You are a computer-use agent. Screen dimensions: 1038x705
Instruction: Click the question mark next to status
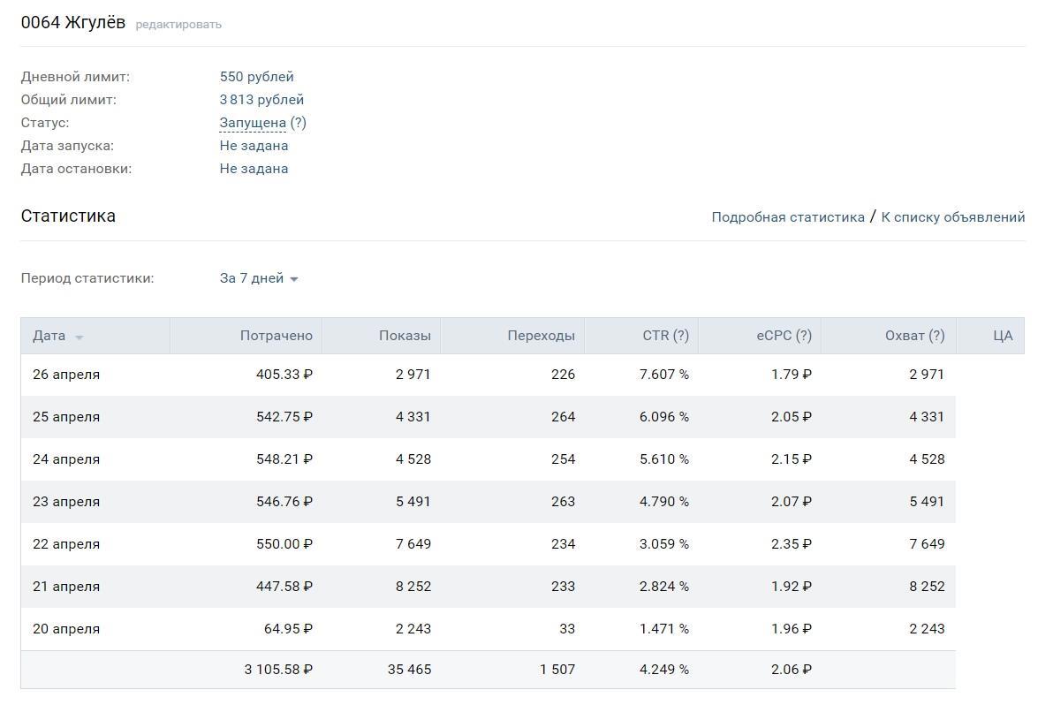click(299, 123)
